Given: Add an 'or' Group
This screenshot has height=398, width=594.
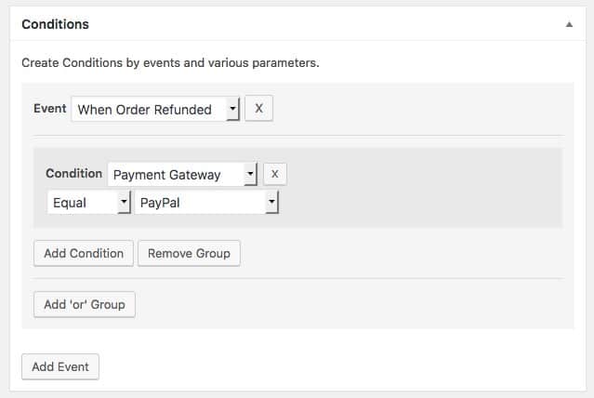Looking at the screenshot, I should (x=84, y=304).
